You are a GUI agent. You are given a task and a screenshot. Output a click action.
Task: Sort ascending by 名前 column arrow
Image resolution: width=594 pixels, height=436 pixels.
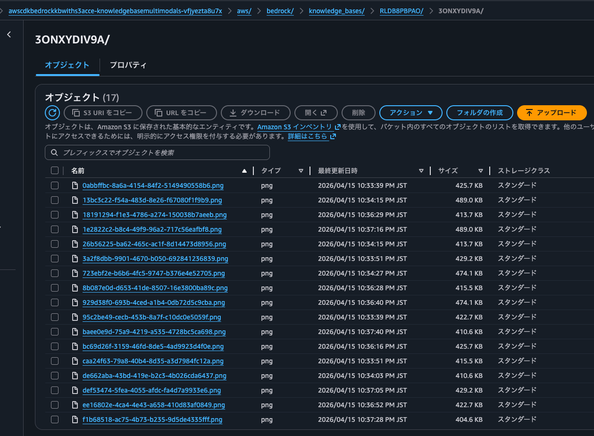pyautogui.click(x=244, y=171)
